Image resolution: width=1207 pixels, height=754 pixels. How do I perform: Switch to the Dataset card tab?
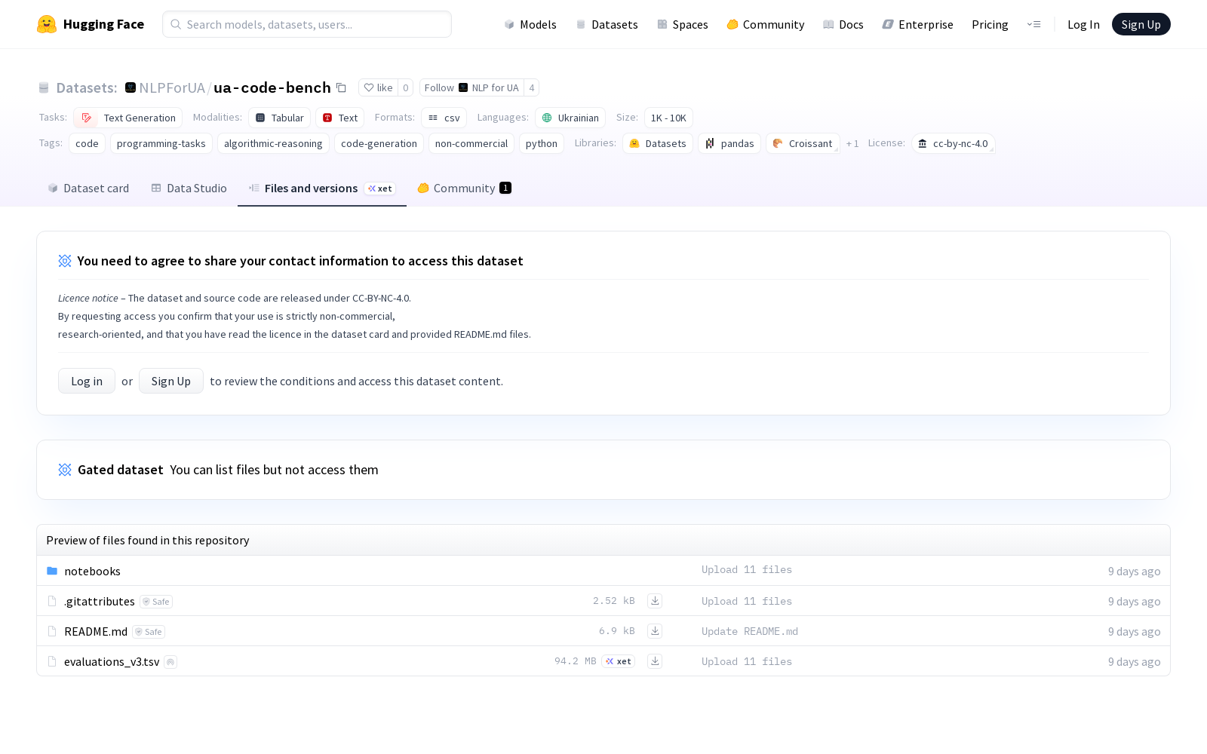(x=88, y=188)
